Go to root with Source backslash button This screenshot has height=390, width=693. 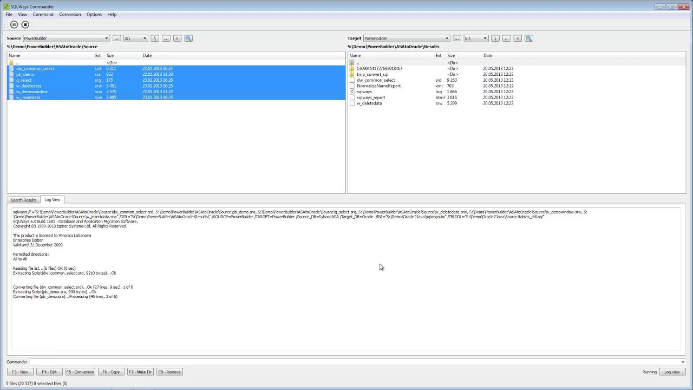point(155,38)
